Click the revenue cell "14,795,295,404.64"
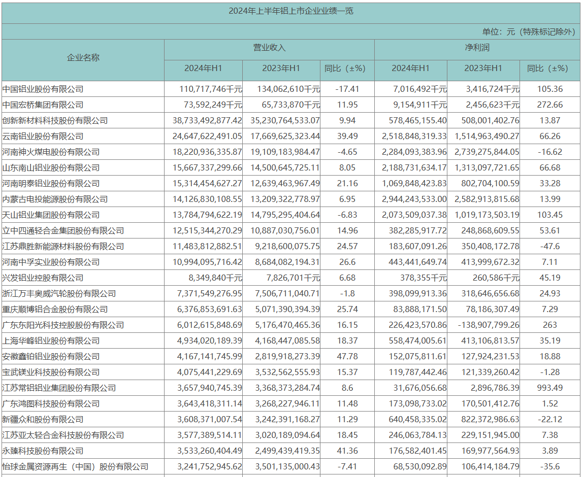 (285, 215)
